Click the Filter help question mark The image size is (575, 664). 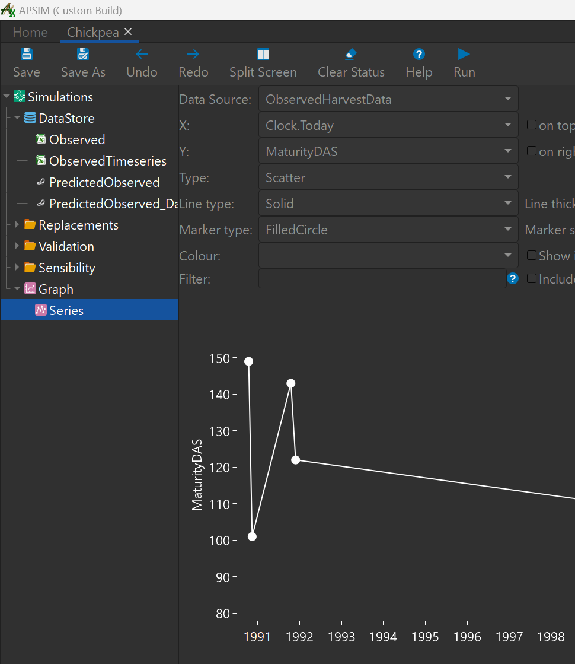pyautogui.click(x=512, y=278)
